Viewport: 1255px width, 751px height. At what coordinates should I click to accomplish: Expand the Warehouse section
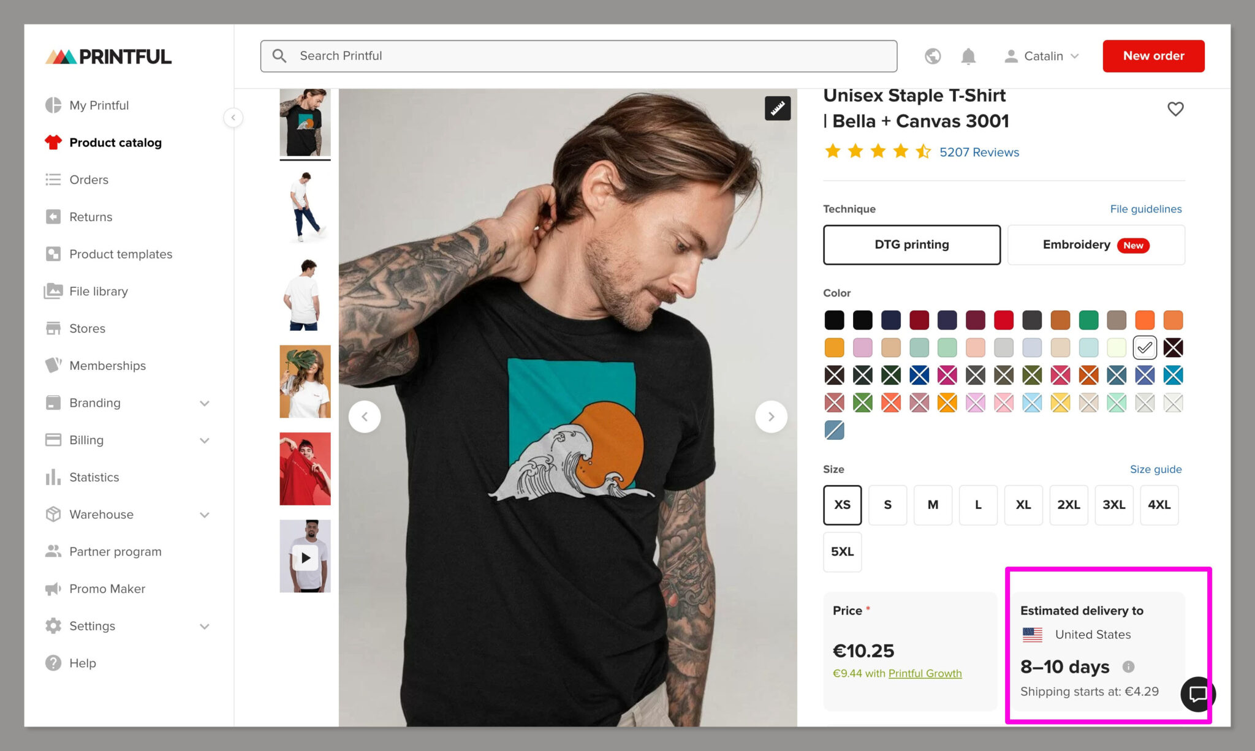(x=101, y=515)
